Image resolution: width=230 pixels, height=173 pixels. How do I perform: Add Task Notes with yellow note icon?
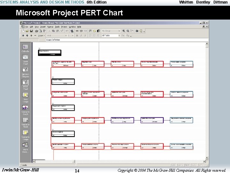tap(95, 31)
